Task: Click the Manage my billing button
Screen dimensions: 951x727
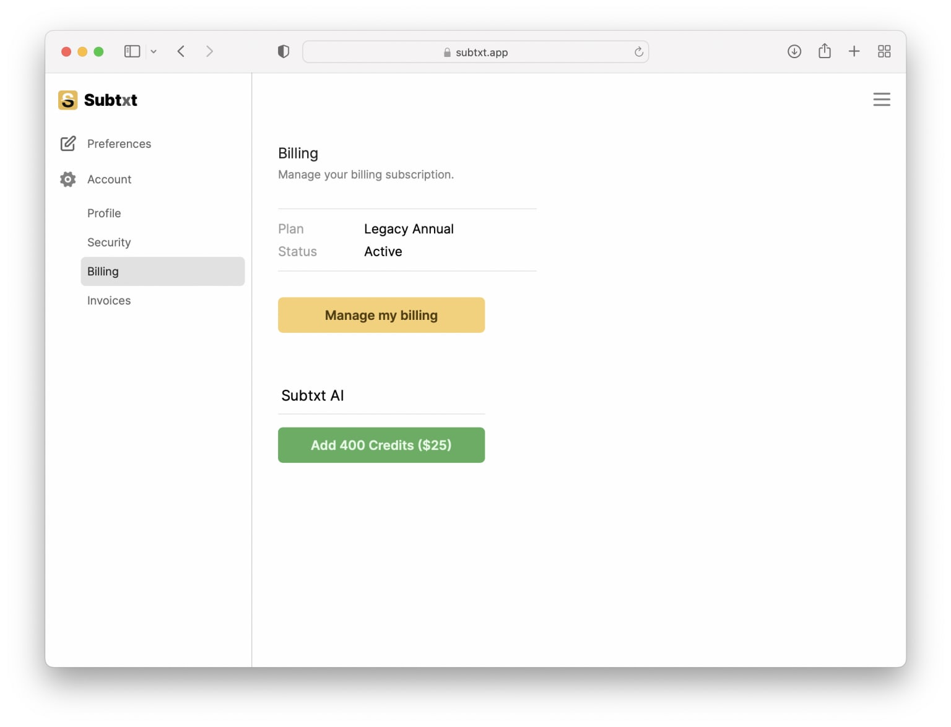Action: pos(381,315)
